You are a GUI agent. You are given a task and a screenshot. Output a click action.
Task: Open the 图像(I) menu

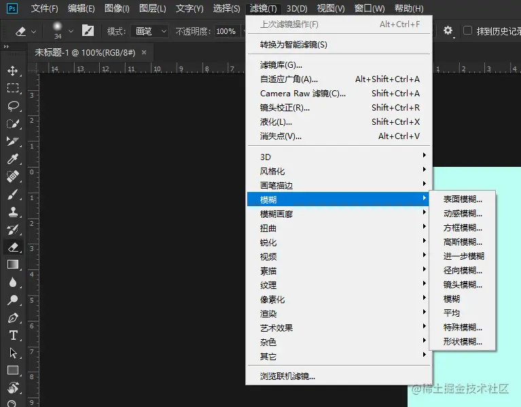(117, 9)
